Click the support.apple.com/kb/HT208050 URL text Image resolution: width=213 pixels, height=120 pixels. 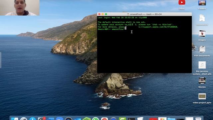point(158,27)
